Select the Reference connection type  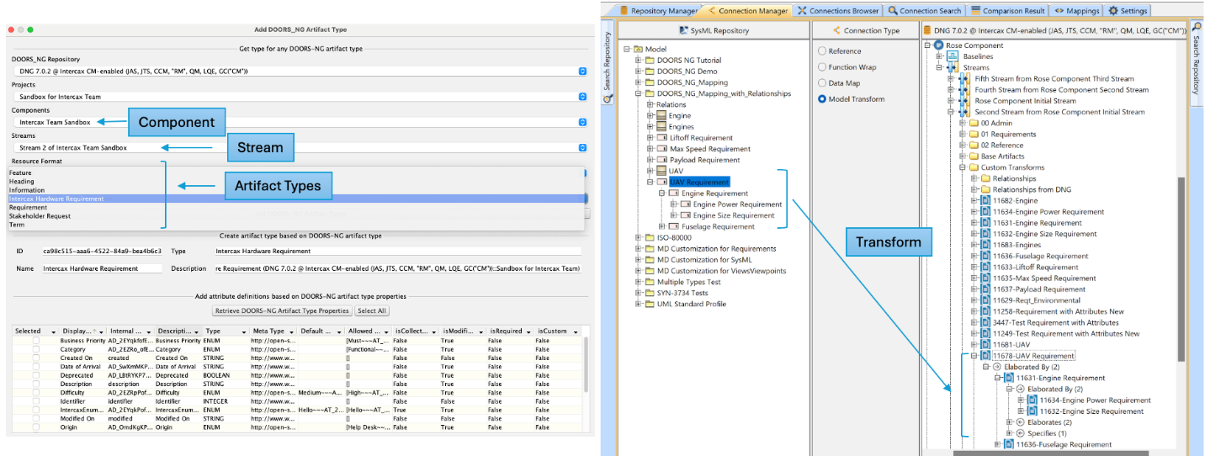(822, 51)
